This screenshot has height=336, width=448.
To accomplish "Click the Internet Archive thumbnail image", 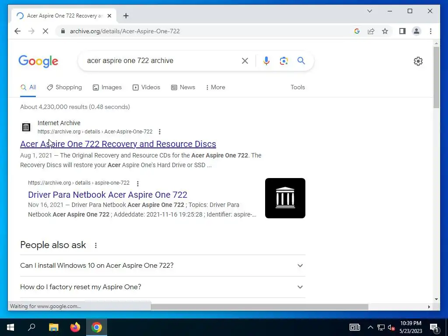I will click(x=285, y=198).
